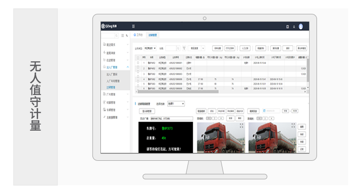Viewport: 363px width, 192px height.
Task: Open the highlighted blue sidebar submenu item
Action: pos(111,87)
